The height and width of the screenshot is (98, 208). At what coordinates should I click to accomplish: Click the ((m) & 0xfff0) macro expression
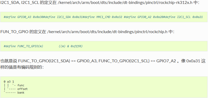click(x=70, y=46)
